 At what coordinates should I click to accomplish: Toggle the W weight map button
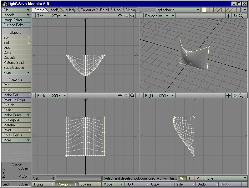pyautogui.click(x=182, y=178)
